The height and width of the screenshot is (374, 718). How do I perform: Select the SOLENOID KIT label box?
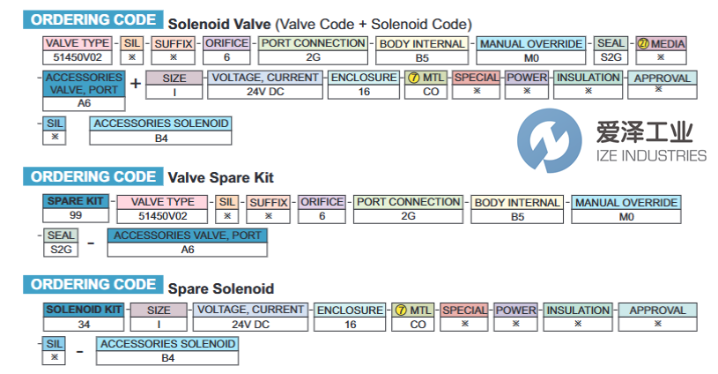(84, 310)
